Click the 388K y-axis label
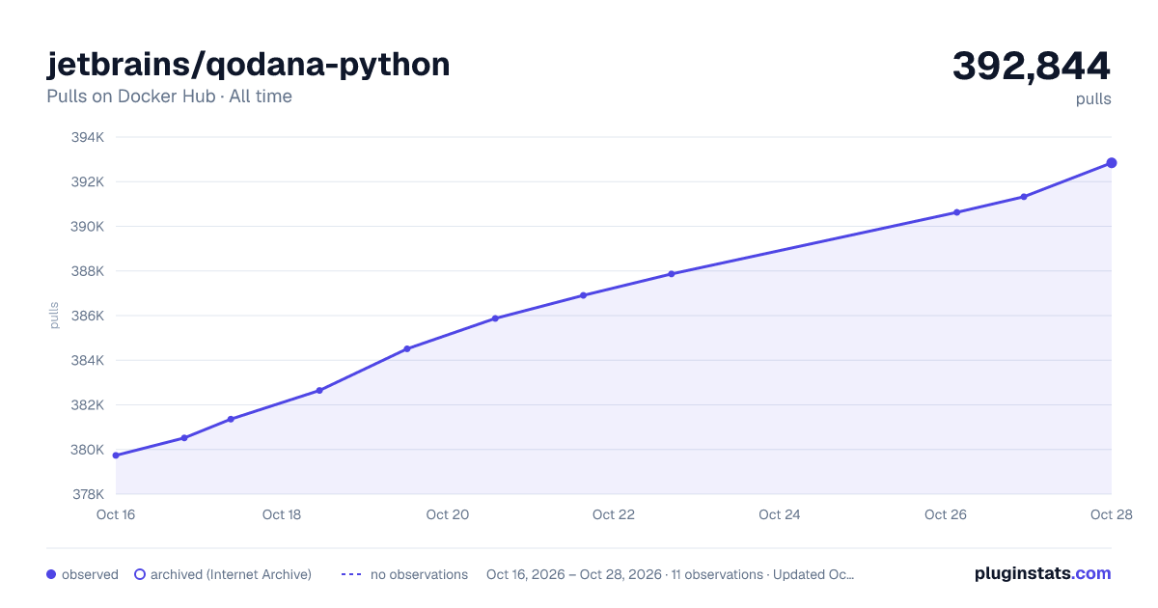This screenshot has width=1158, height=608. pos(87,271)
